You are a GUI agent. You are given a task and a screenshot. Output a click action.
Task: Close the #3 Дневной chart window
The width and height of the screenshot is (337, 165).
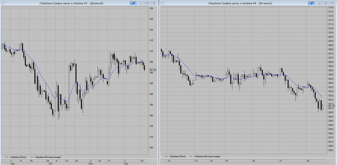coord(154,3)
